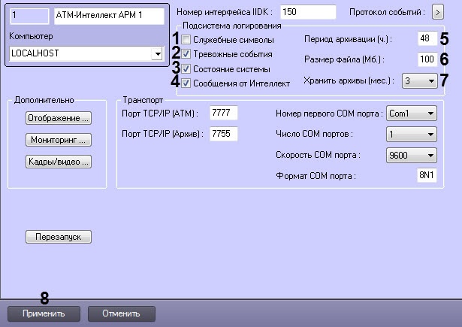Click the Мониторинг button
This screenshot has width=462, height=327.
59,140
